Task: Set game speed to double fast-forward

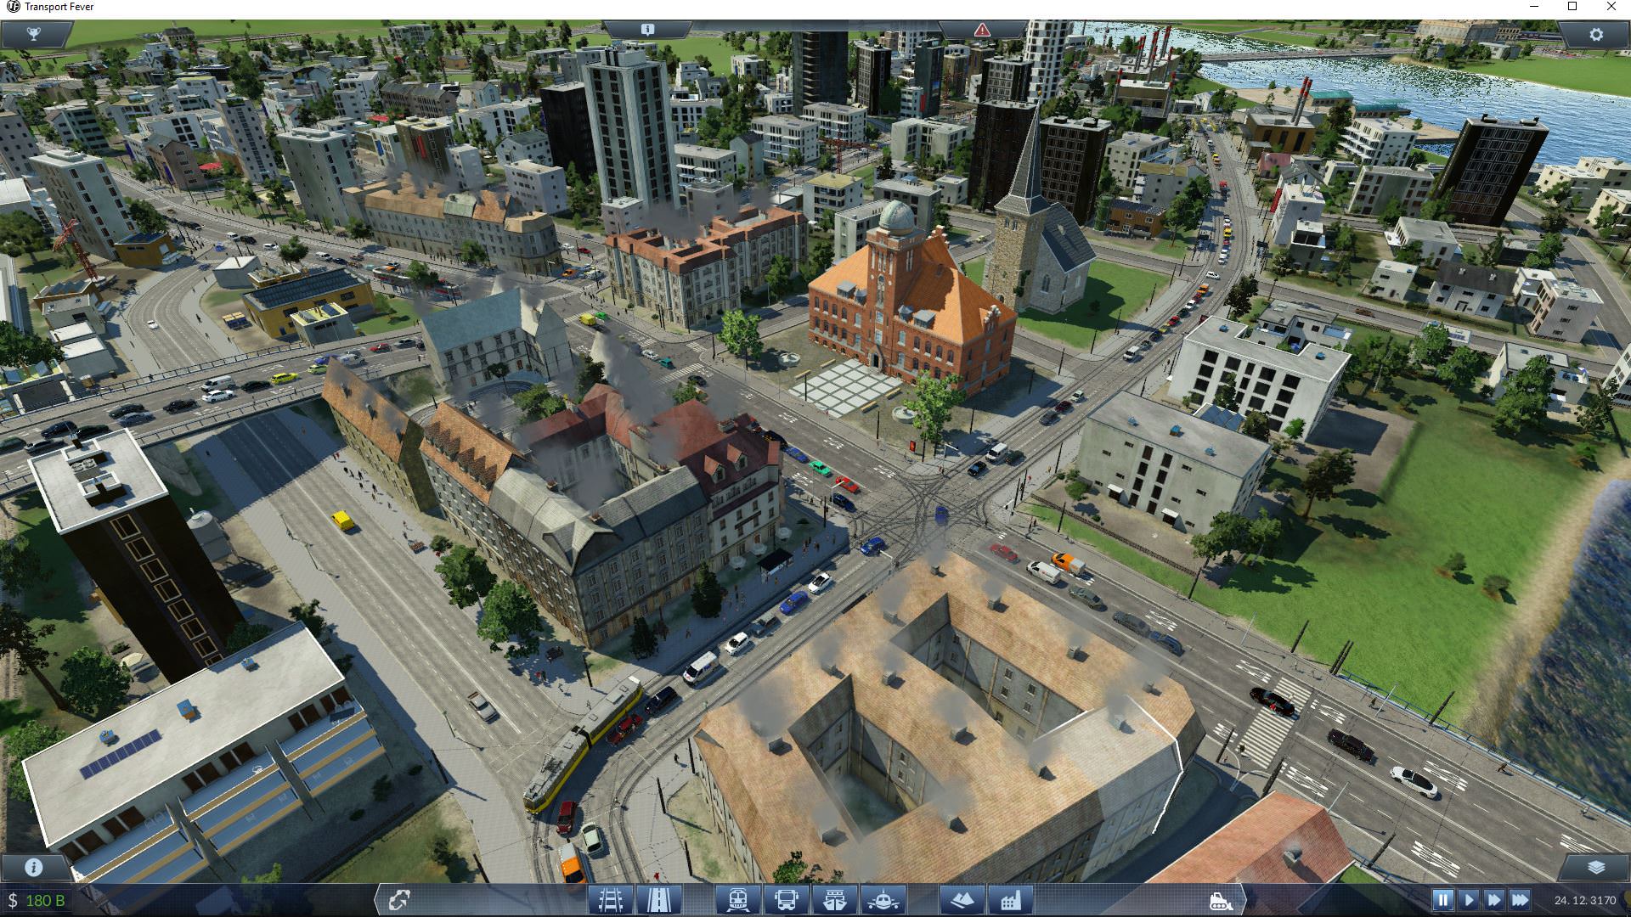Action: (x=1494, y=900)
